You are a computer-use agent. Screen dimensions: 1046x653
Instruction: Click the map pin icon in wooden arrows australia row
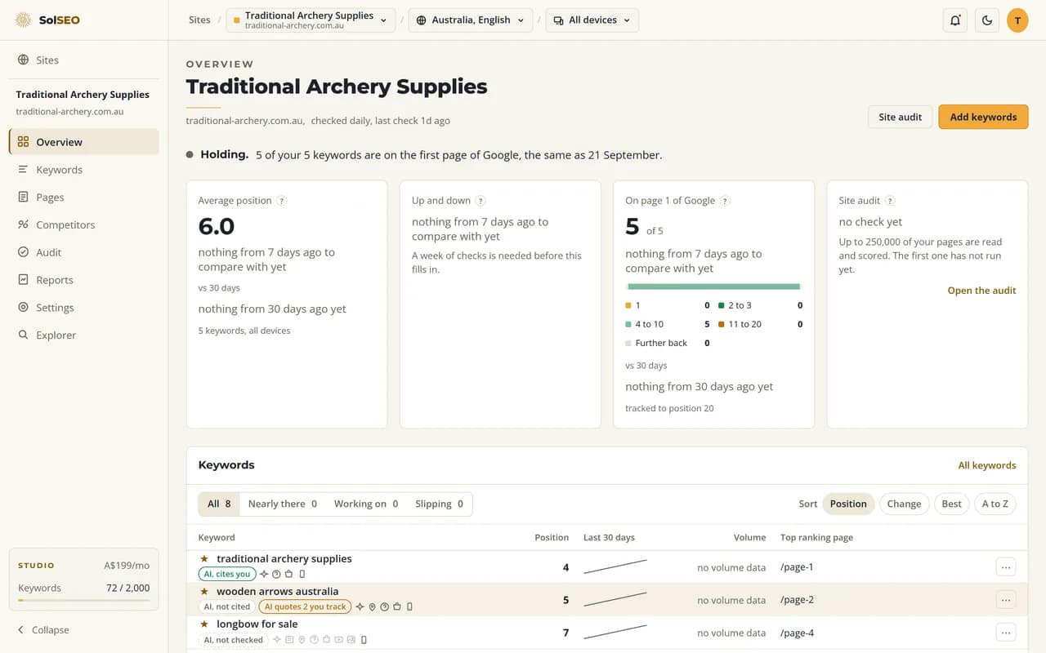[x=372, y=606]
